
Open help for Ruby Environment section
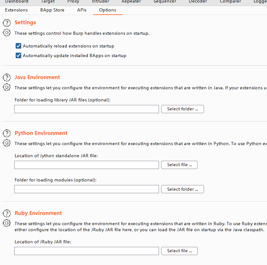click(x=7, y=213)
